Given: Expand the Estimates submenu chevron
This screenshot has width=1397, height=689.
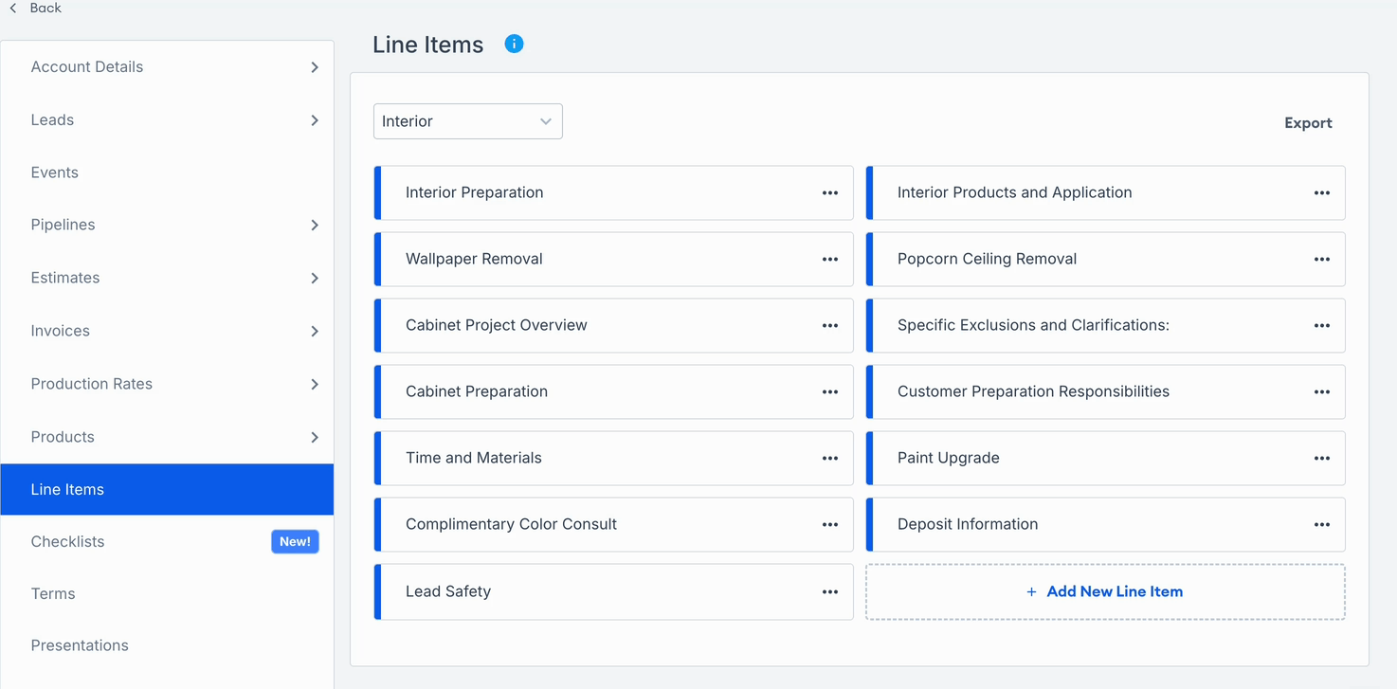Looking at the screenshot, I should [x=315, y=278].
